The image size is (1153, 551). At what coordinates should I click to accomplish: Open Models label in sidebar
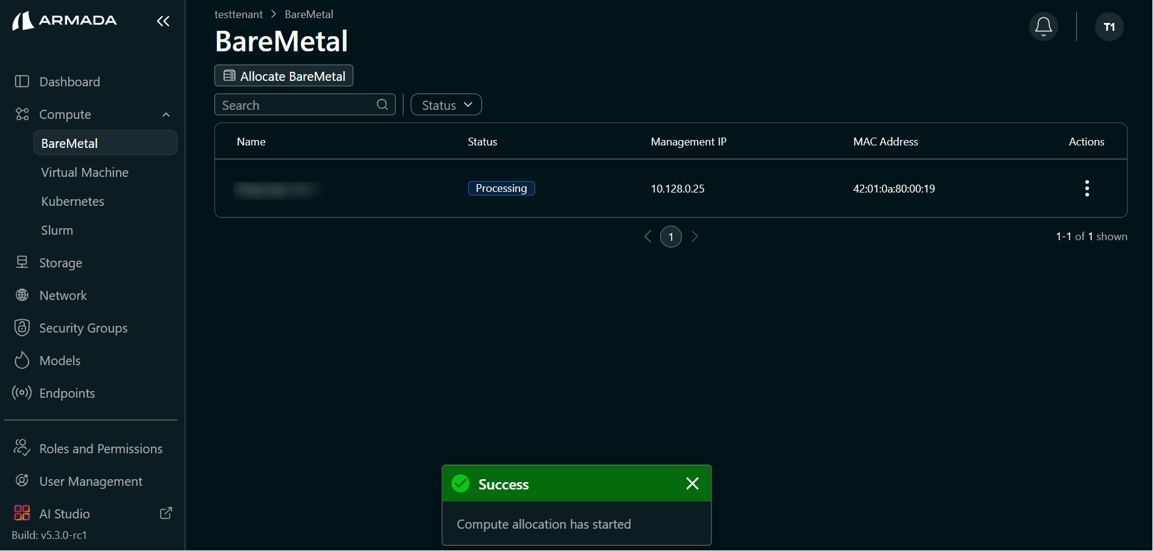tap(60, 361)
